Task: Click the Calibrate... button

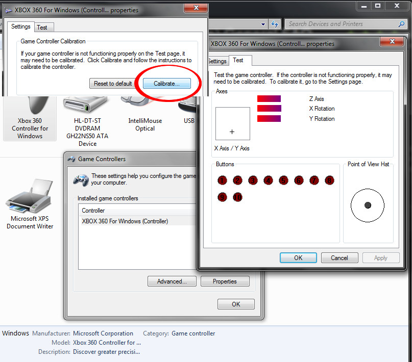Action: click(x=166, y=84)
